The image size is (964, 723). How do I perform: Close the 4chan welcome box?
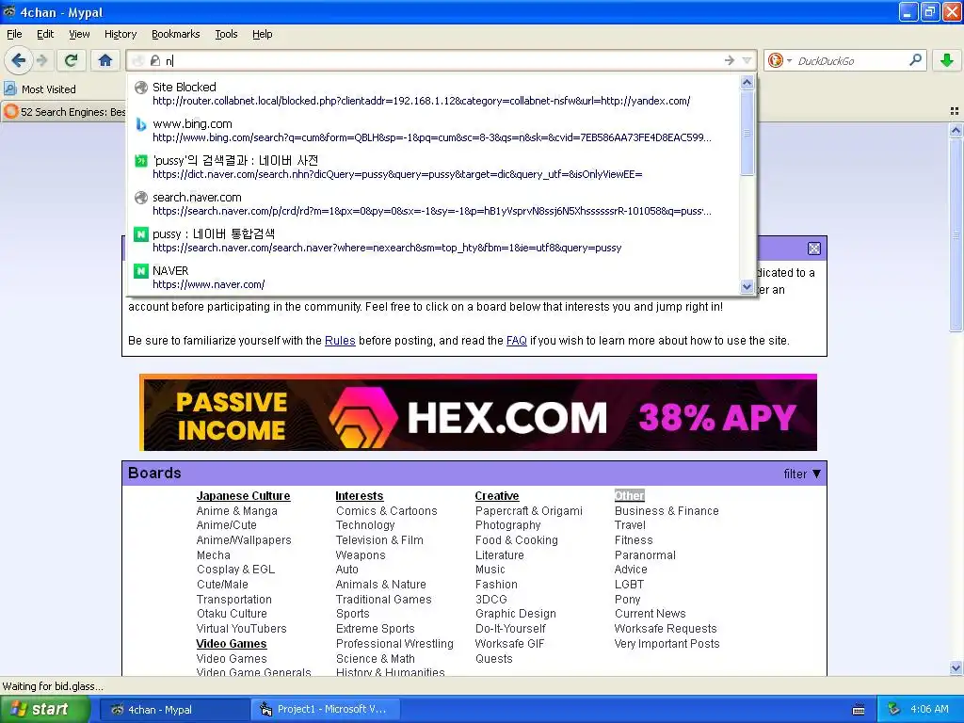(x=814, y=249)
